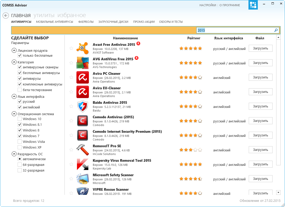Enable 'бета-тестирование' checkbox
The width and height of the screenshot is (285, 207).
20,90
